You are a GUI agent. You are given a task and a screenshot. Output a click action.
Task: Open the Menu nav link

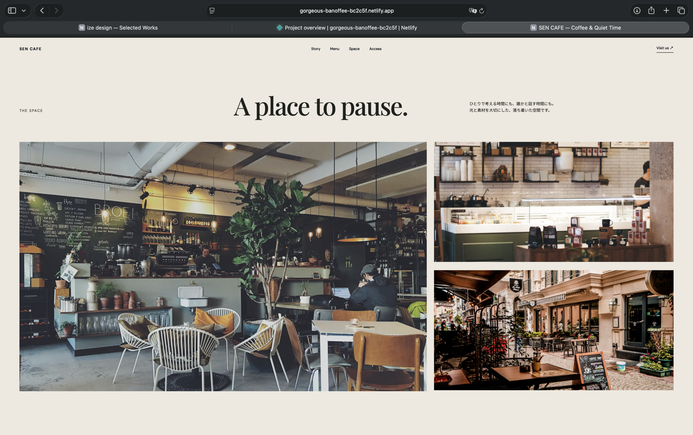coord(334,49)
